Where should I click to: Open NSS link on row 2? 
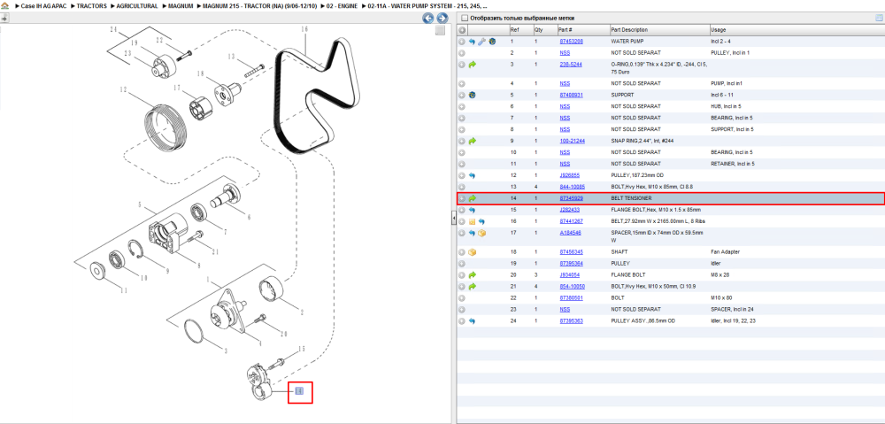point(565,53)
